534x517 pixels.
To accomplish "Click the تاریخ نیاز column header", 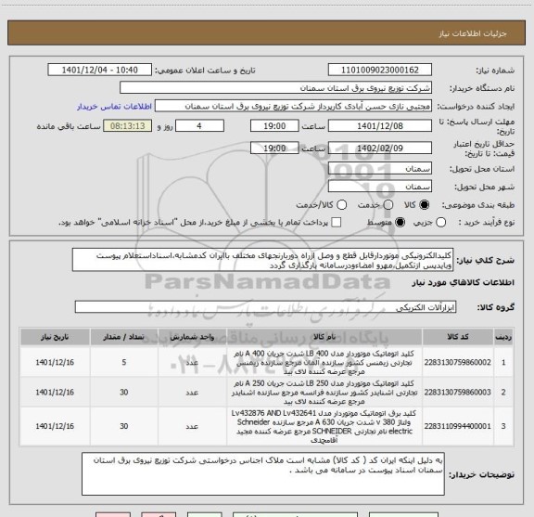I will click(55, 337).
